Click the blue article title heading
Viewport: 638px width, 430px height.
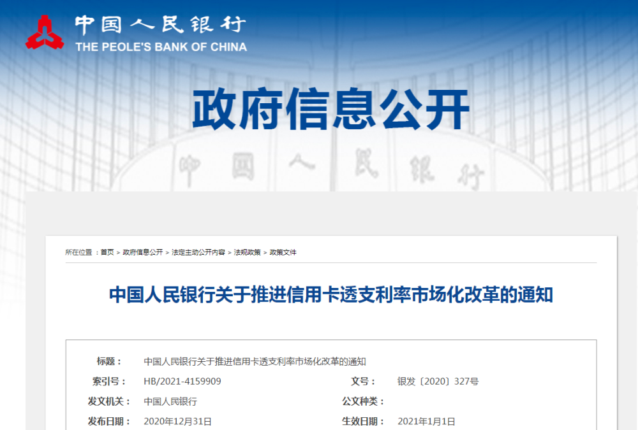(331, 295)
